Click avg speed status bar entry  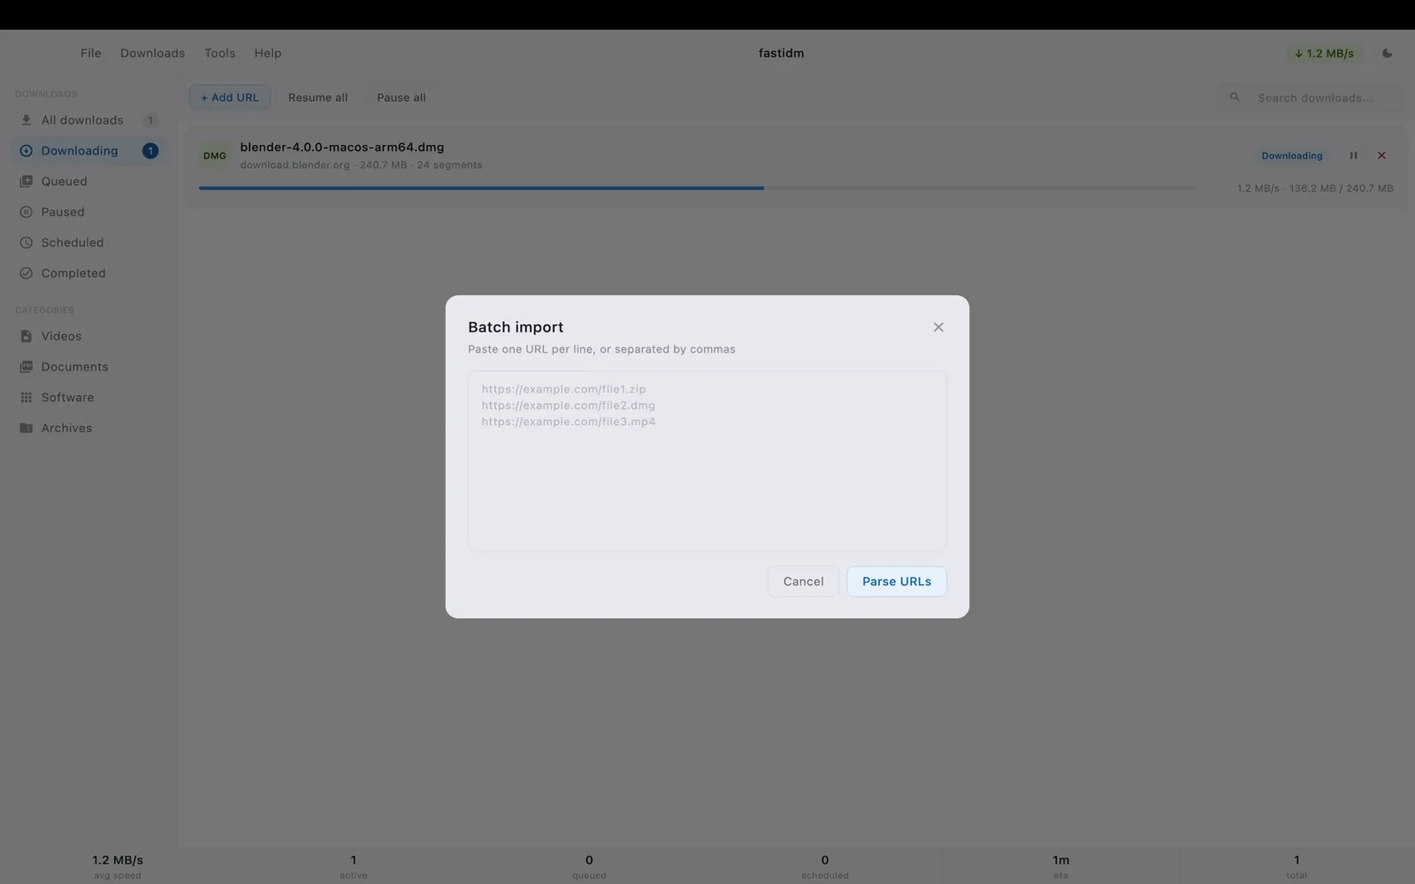coord(118,865)
